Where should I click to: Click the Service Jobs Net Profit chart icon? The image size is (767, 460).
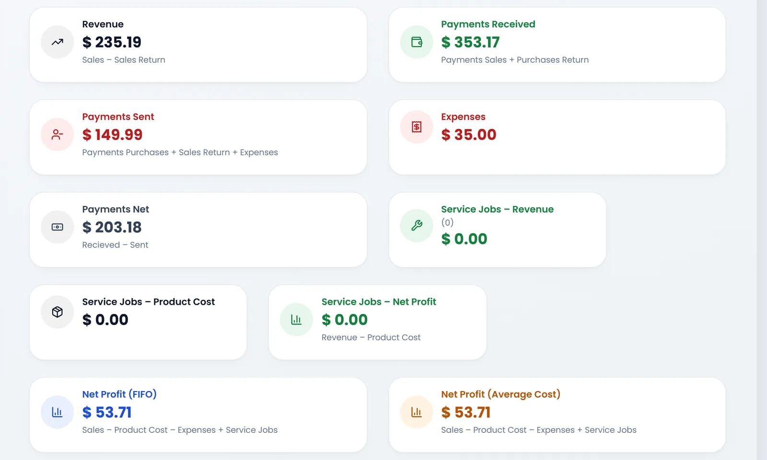pyautogui.click(x=296, y=320)
